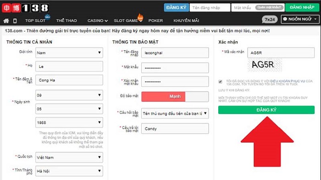The width and height of the screenshot is (321, 180).
Task: Click the THÔNG TIN CÁ NHÂN heading
Action: pyautogui.click(x=29, y=42)
